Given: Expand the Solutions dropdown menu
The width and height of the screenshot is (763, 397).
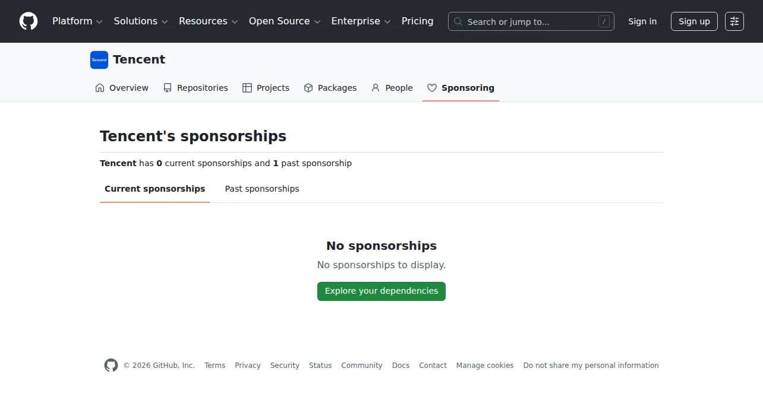Looking at the screenshot, I should (x=141, y=21).
